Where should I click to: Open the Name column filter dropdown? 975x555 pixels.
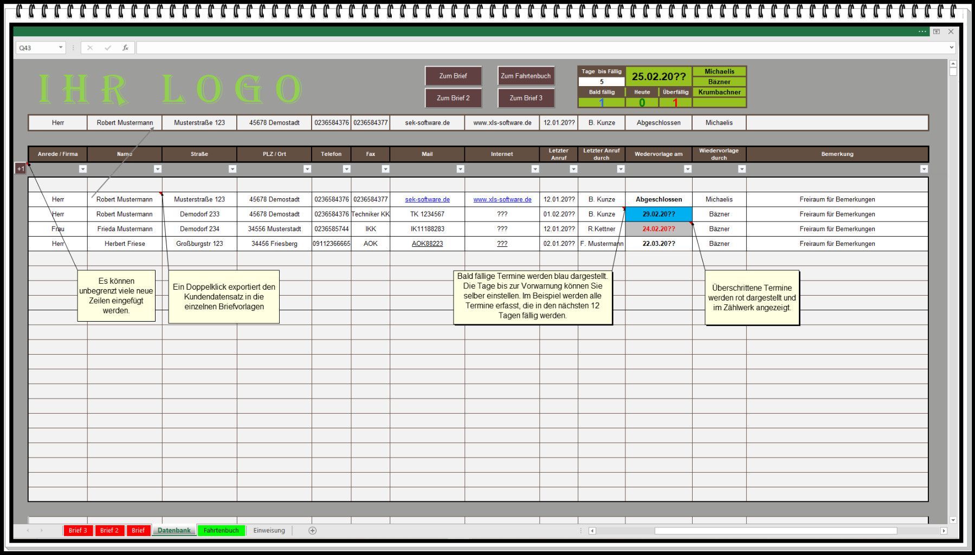click(x=157, y=169)
